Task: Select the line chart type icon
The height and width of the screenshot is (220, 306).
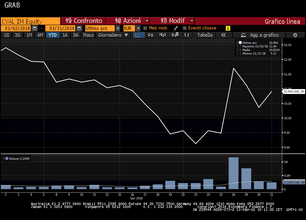Action: [x=139, y=35]
